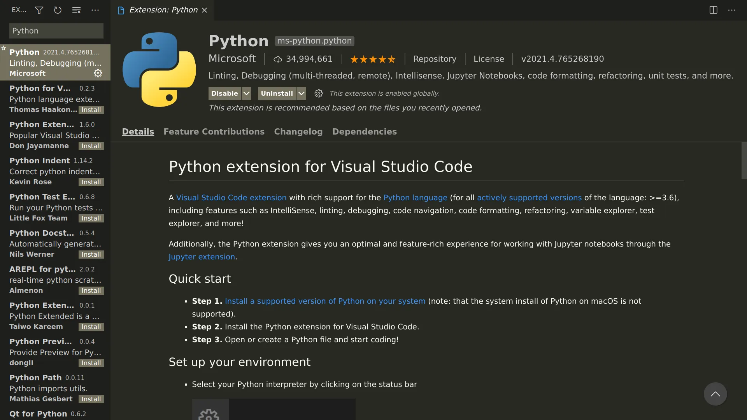Clear extension search results

pos(76,10)
